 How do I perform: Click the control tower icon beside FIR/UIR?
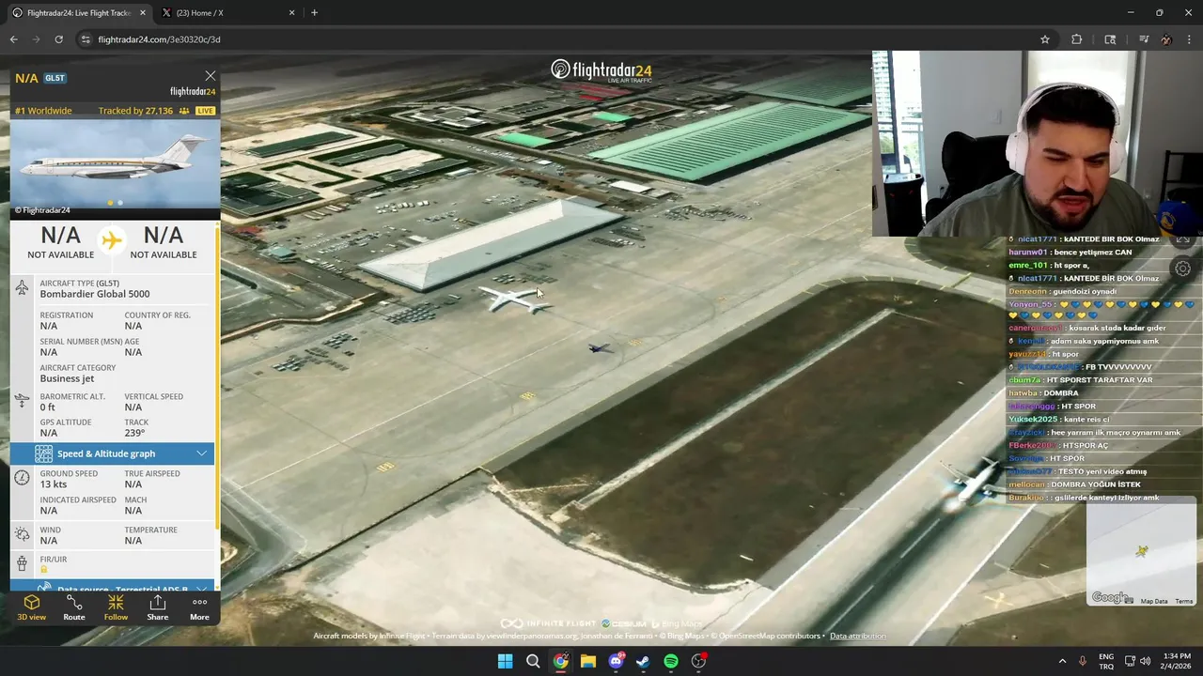tap(22, 563)
